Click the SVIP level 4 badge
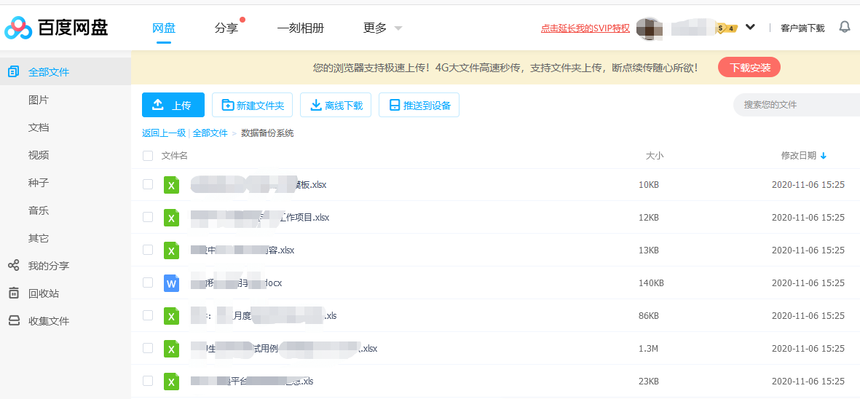The height and width of the screenshot is (399, 860). pos(726,28)
